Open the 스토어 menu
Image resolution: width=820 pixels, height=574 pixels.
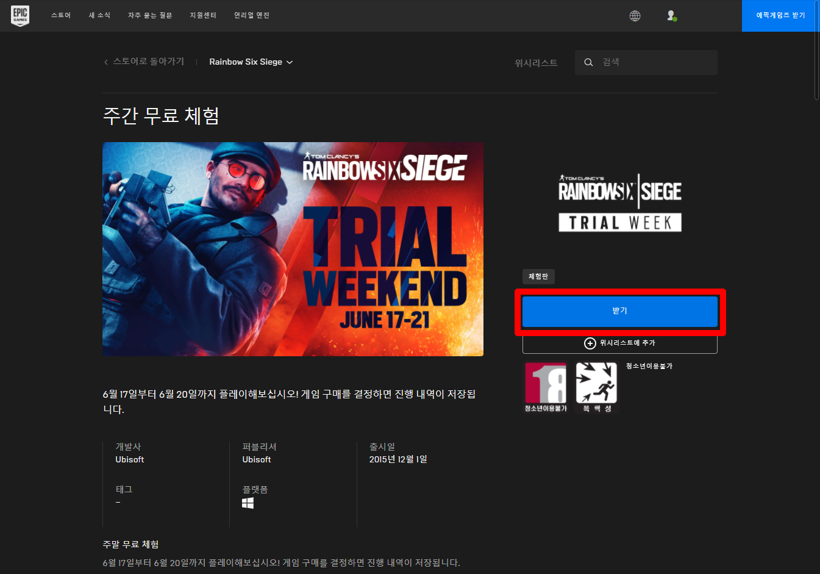tap(61, 16)
